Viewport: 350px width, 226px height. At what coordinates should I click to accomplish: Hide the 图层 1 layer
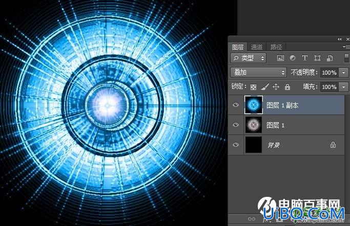tap(236, 125)
